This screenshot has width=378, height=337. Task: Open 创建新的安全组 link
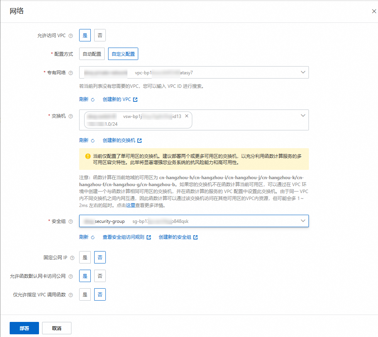(x=178, y=237)
